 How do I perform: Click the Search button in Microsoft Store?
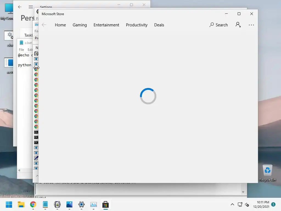point(218,25)
